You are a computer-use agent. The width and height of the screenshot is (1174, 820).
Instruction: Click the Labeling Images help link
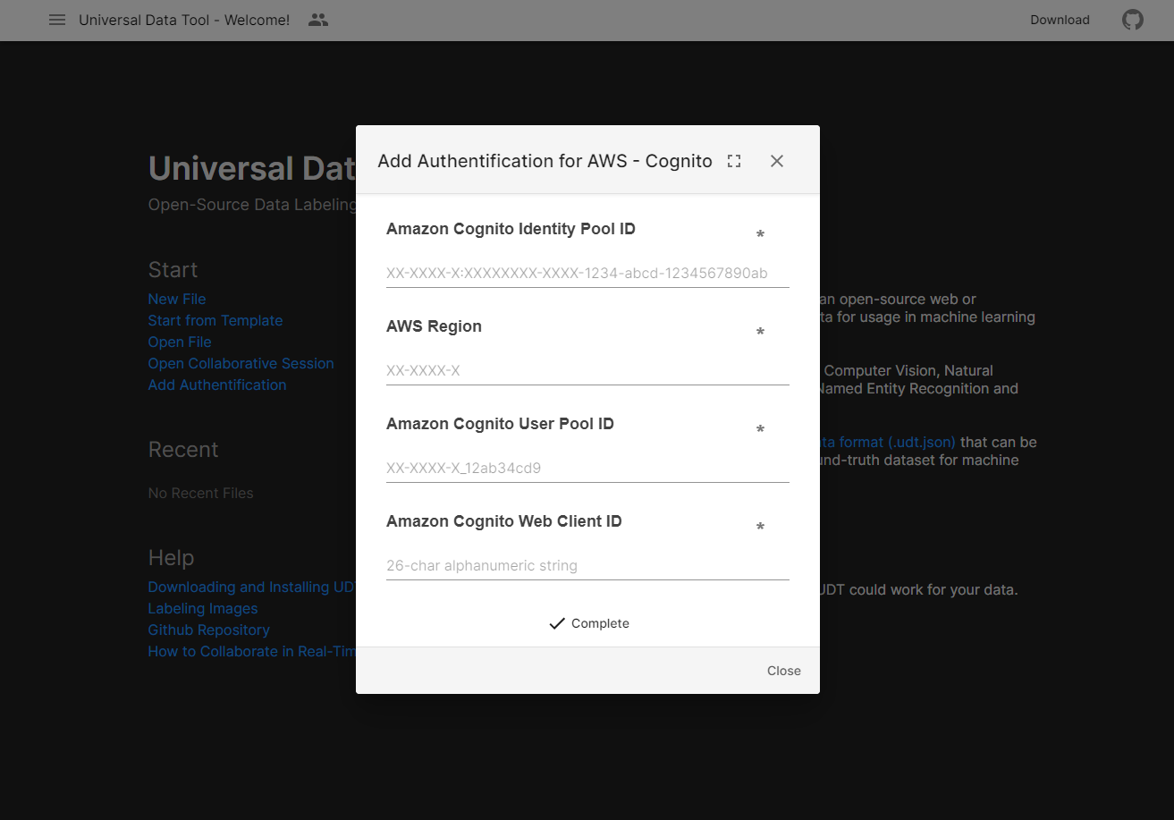click(202, 608)
